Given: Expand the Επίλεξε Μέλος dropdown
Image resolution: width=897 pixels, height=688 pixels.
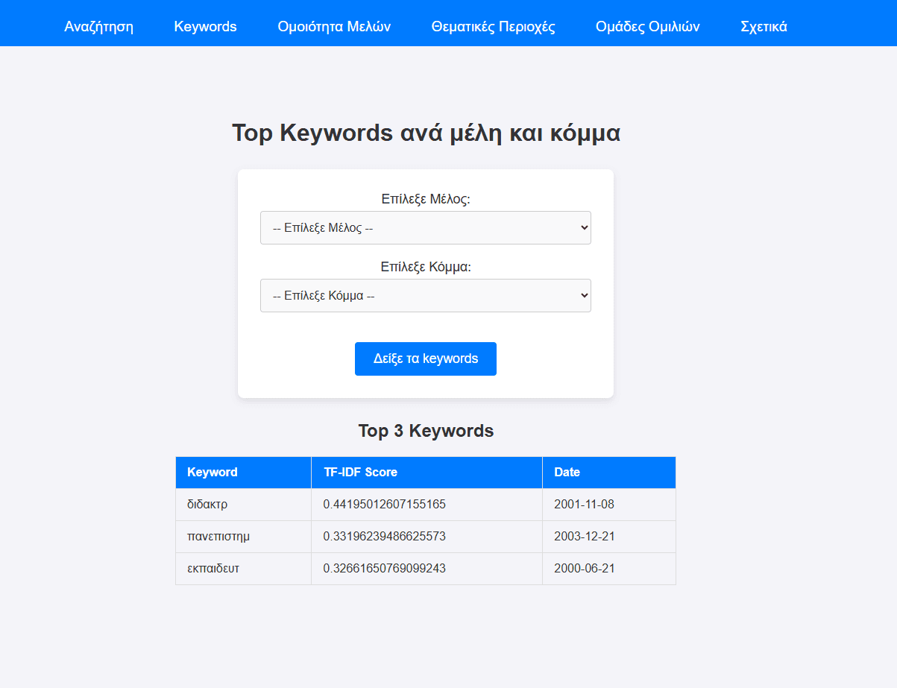Looking at the screenshot, I should click(x=426, y=227).
